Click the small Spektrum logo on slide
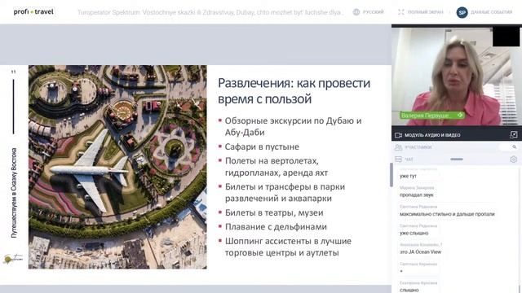The height and width of the screenshot is (293, 522). (12, 259)
